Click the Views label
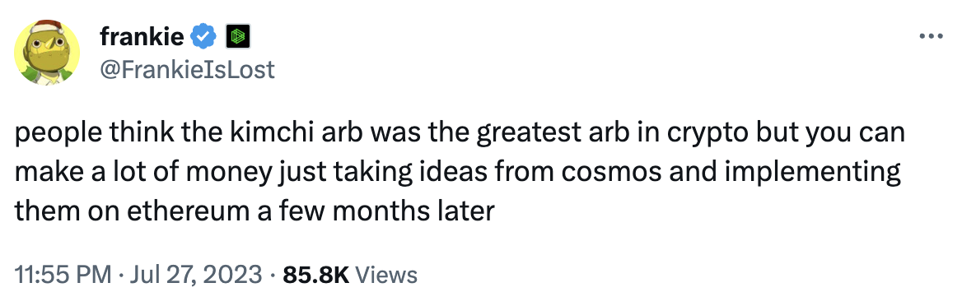This screenshot has width=962, height=306. [386, 274]
